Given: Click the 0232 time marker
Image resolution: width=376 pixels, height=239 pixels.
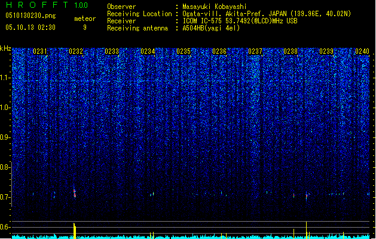Looking at the screenshot, I should coord(76,51).
